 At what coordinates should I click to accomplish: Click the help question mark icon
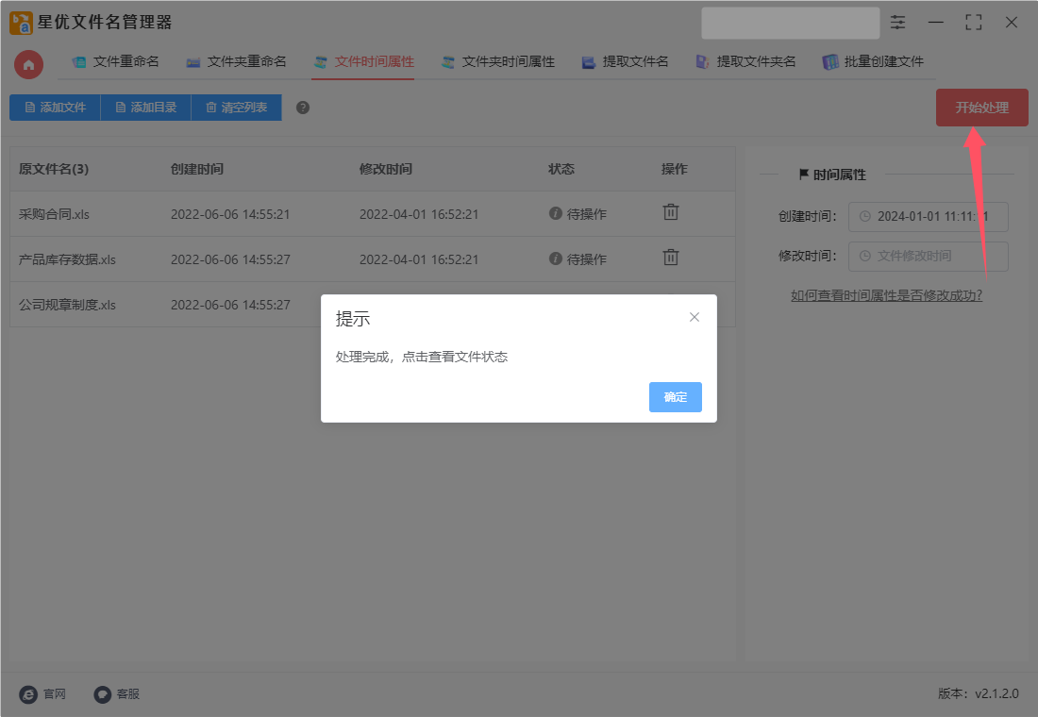[x=303, y=108]
